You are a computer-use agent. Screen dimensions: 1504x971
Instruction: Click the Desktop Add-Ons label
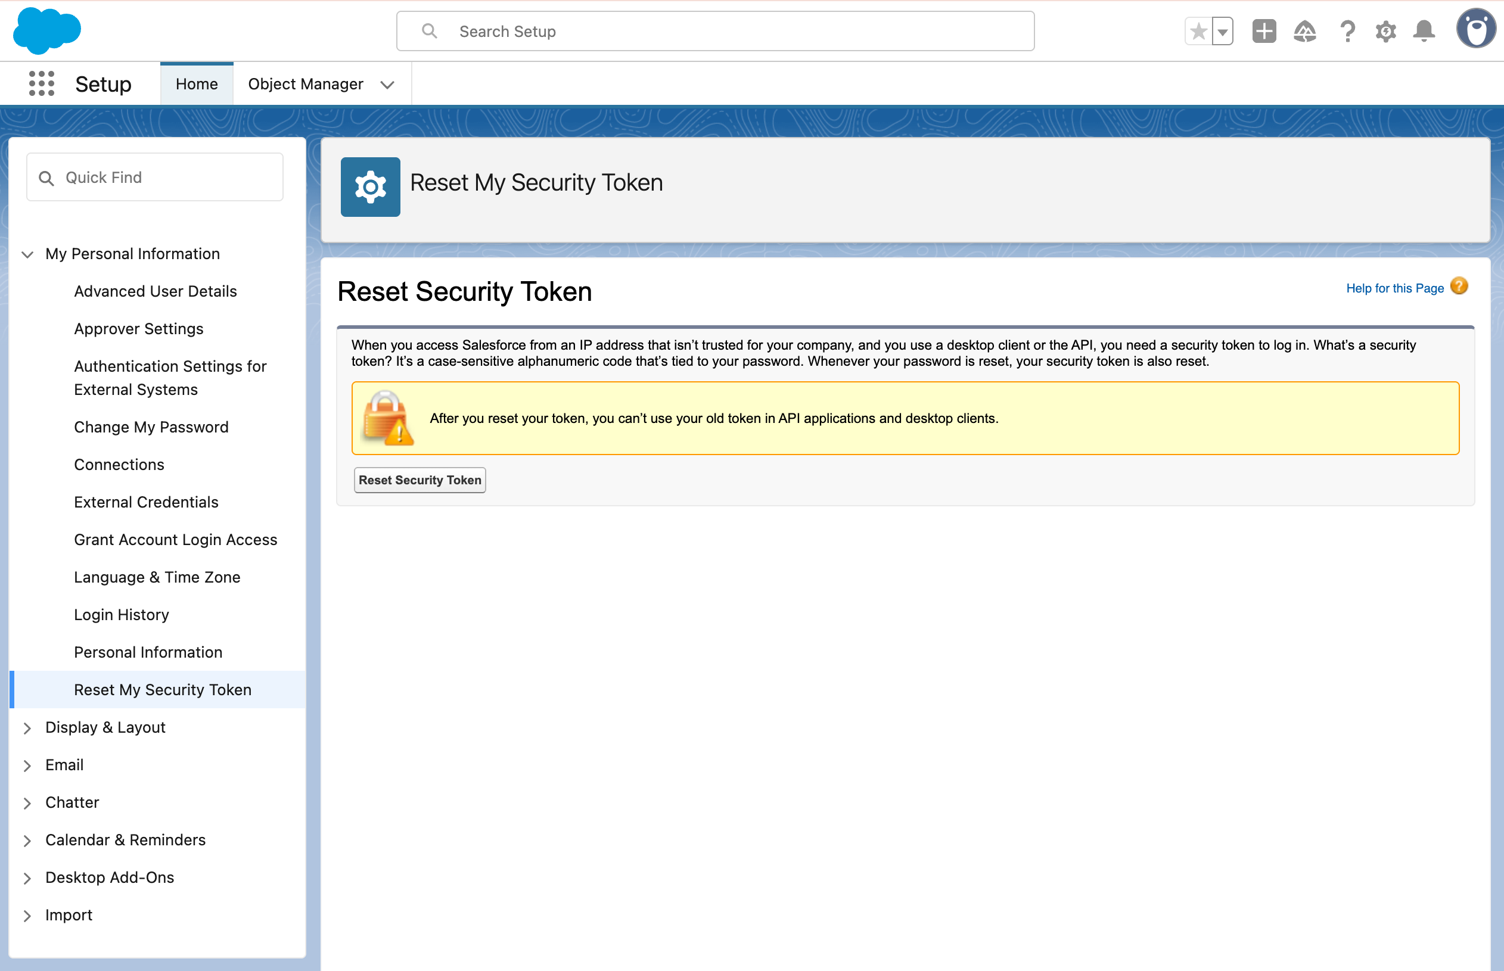click(x=110, y=877)
